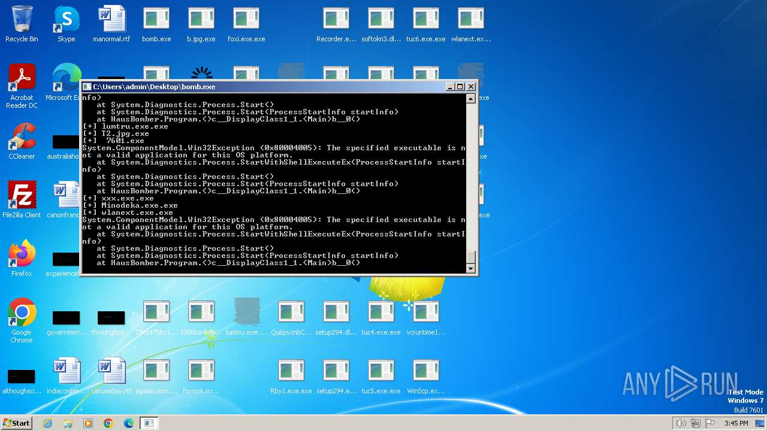The width and height of the screenshot is (767, 431).
Task: Select the governmen file on desktop
Action: (67, 322)
